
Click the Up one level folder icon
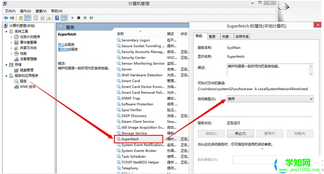click(21, 18)
